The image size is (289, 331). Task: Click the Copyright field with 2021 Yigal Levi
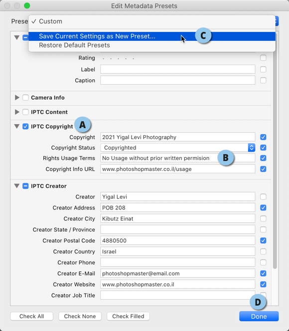(x=178, y=137)
